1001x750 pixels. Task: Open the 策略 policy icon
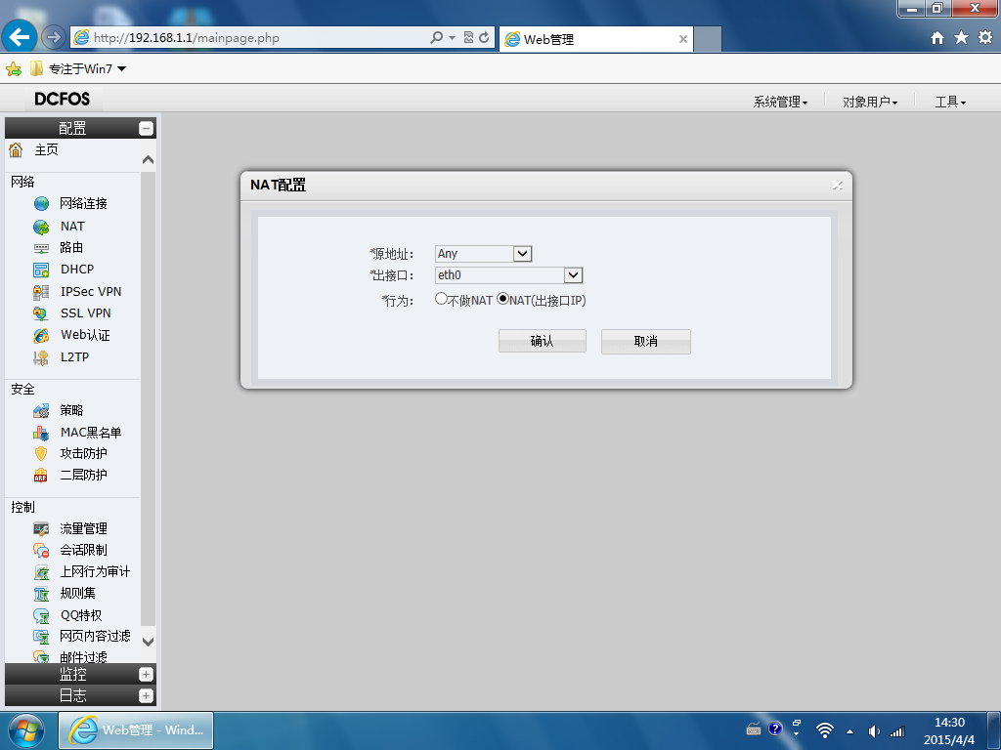pos(41,411)
